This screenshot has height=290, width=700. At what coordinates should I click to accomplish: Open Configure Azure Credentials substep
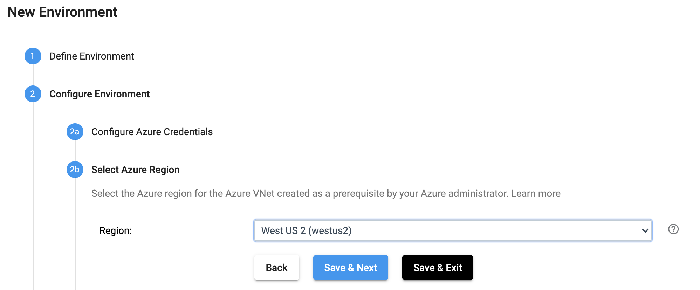click(x=152, y=132)
